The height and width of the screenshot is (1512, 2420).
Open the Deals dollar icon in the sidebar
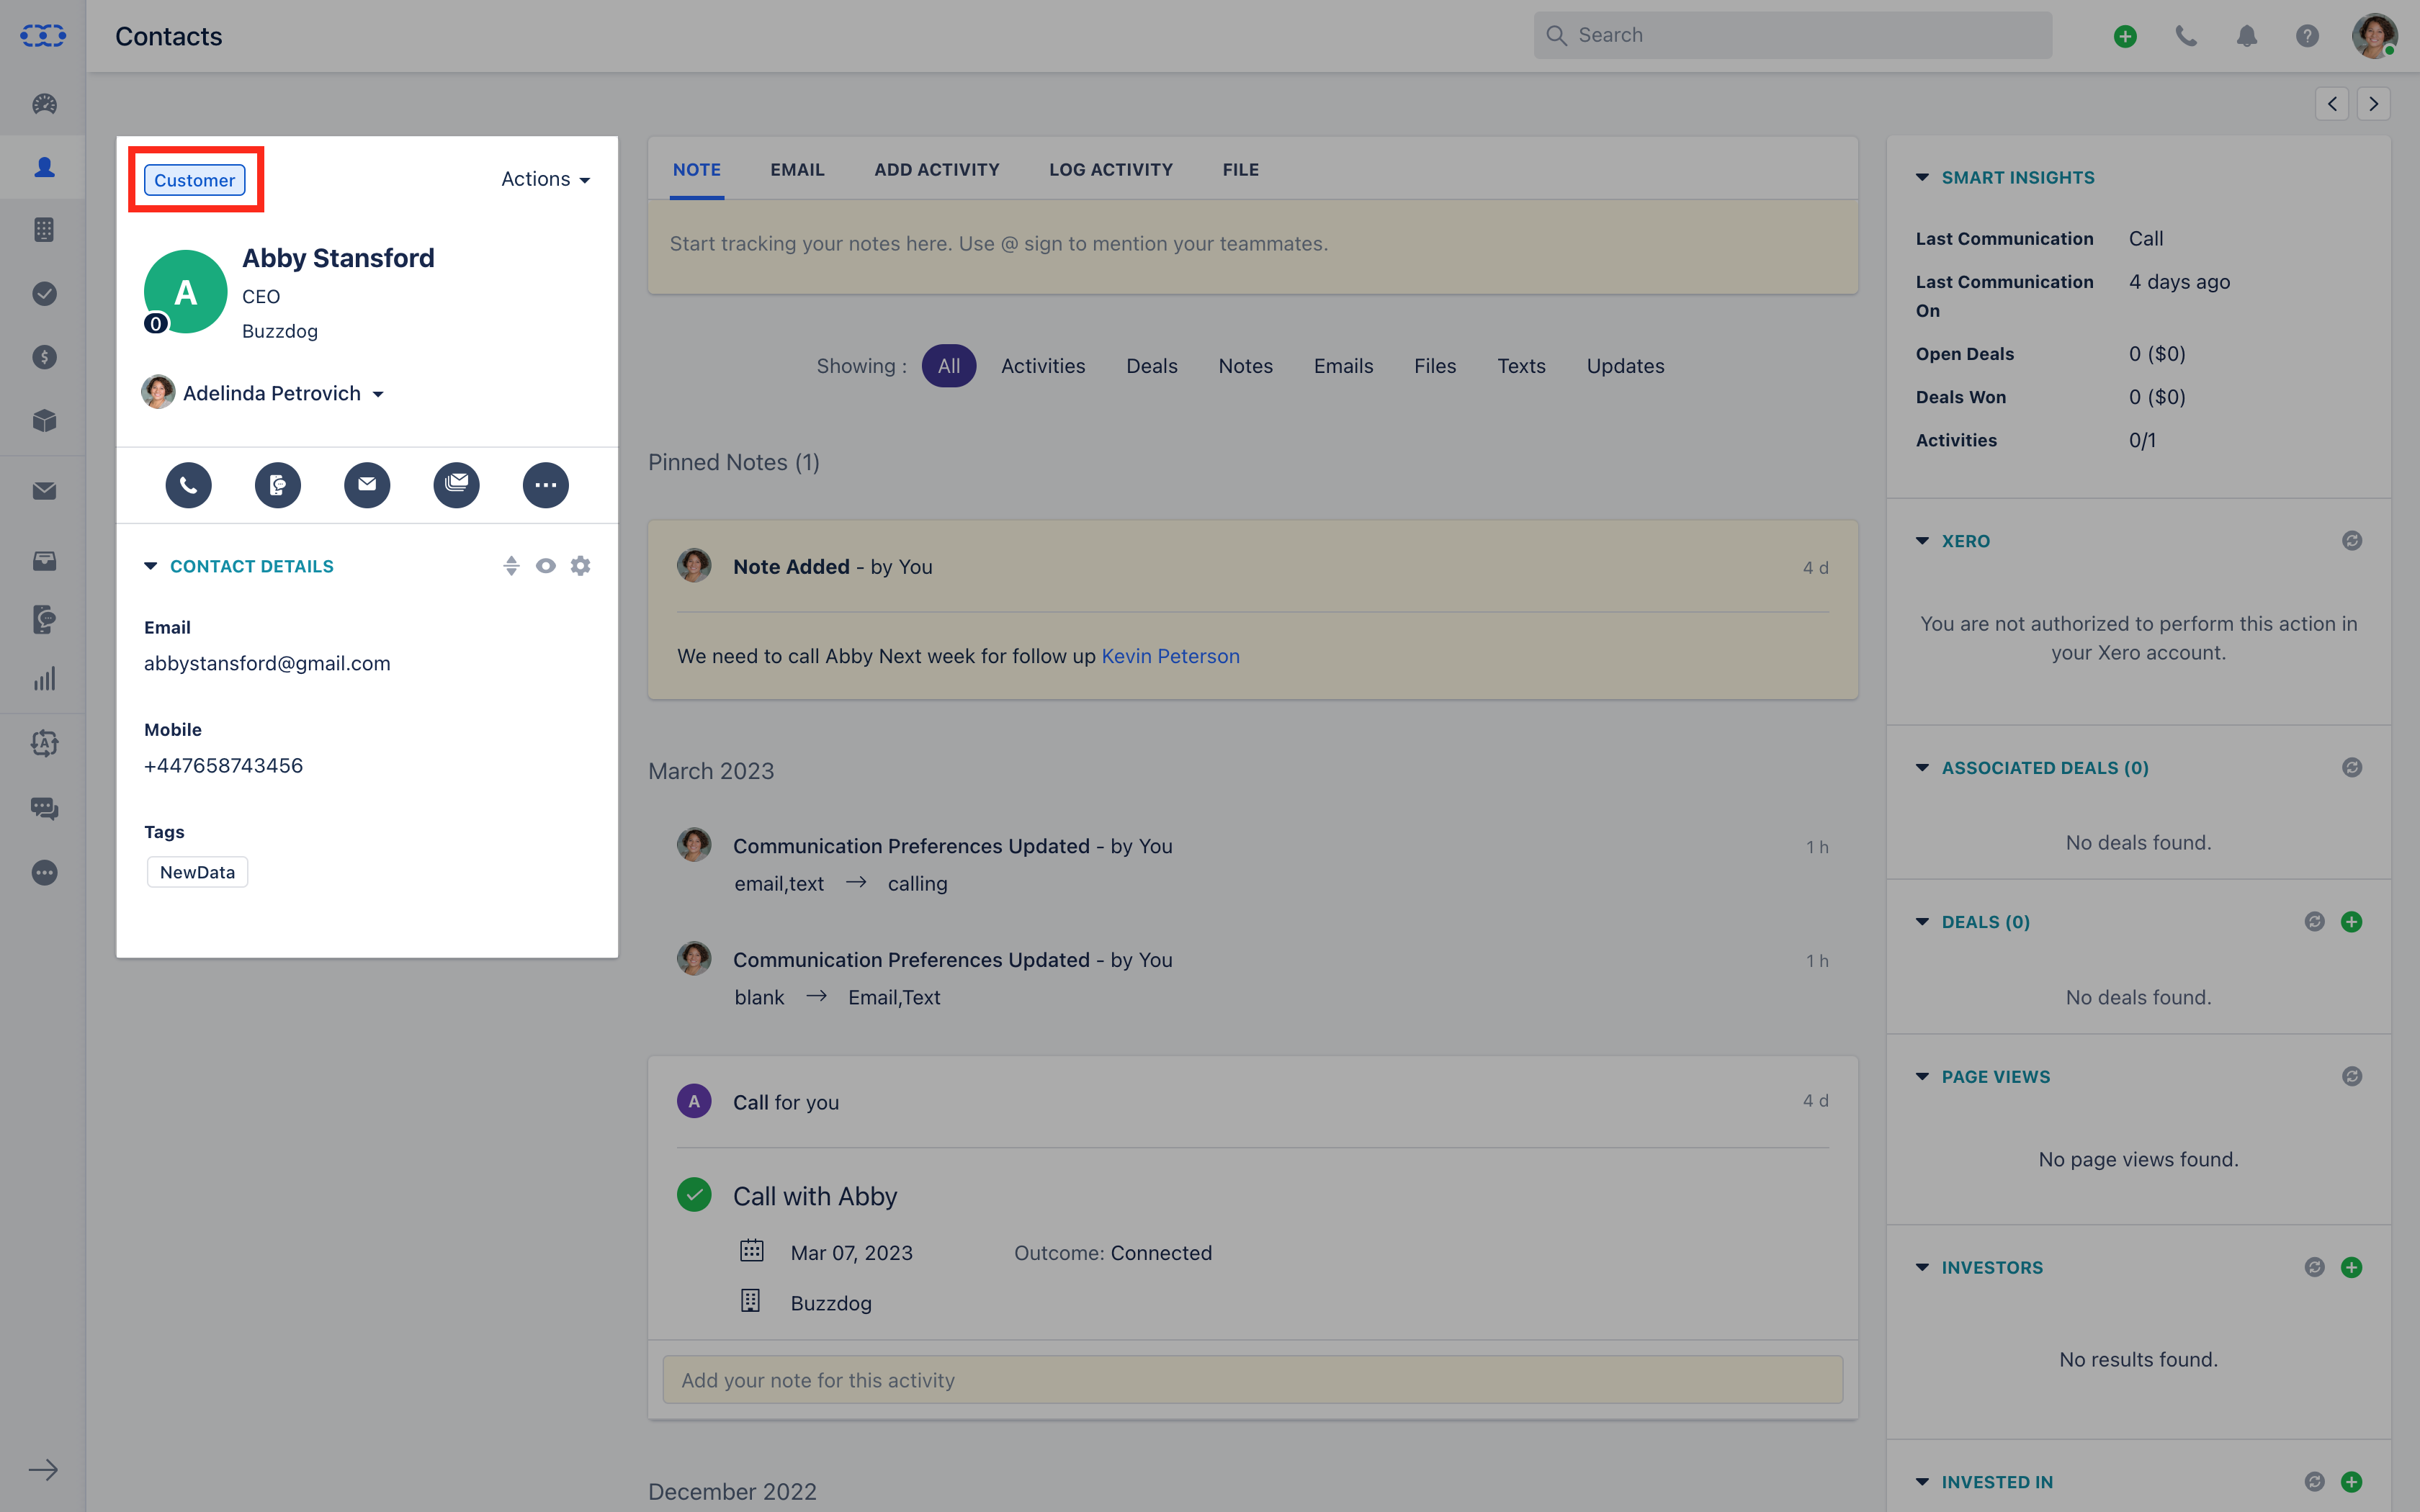[44, 357]
